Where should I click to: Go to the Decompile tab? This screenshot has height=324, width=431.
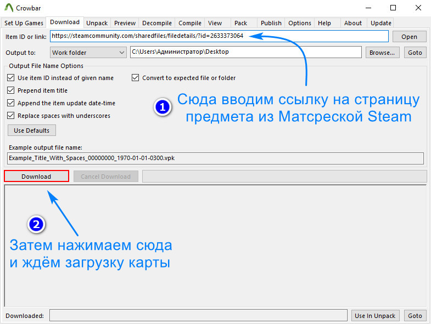coord(156,23)
